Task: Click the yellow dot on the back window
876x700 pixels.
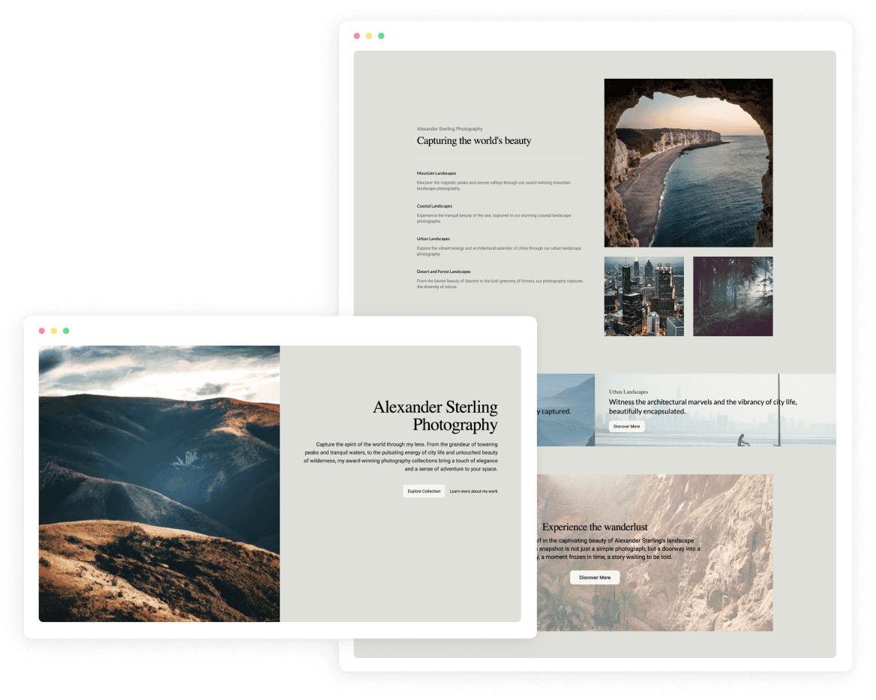Action: [x=369, y=36]
